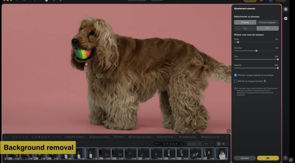Open the history clock icon in sidebar
This screenshot has height=163, width=295.
[x=285, y=18]
